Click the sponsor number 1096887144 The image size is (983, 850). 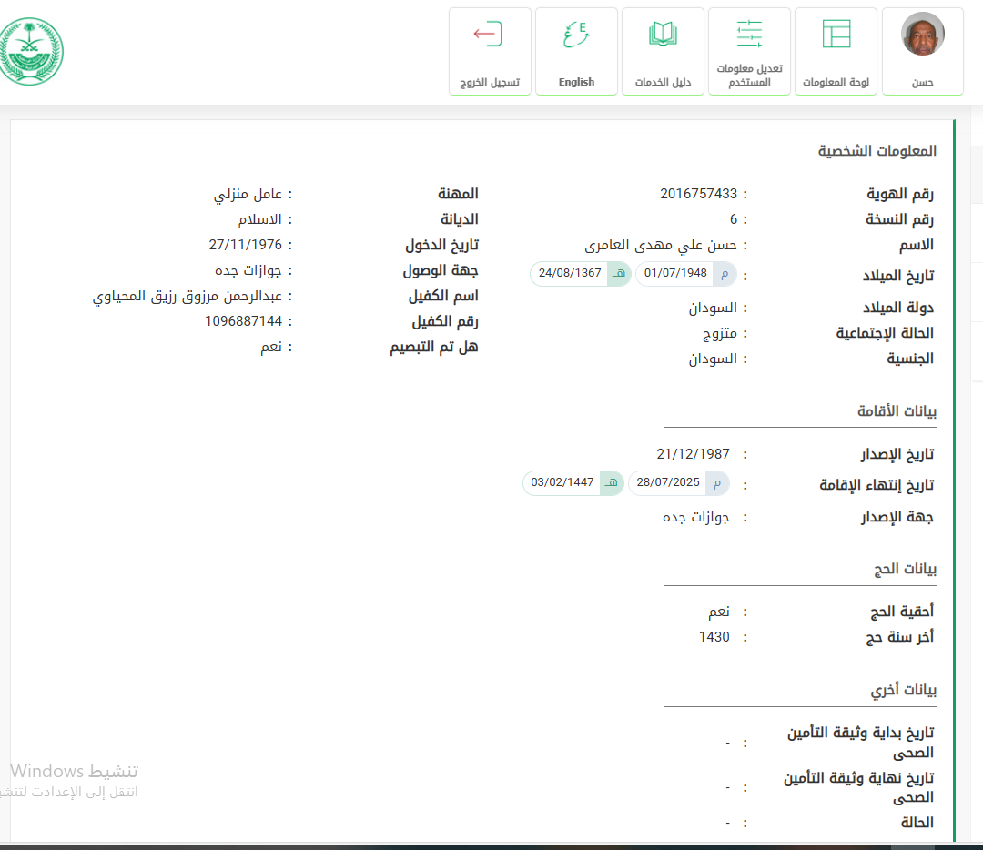(x=243, y=321)
